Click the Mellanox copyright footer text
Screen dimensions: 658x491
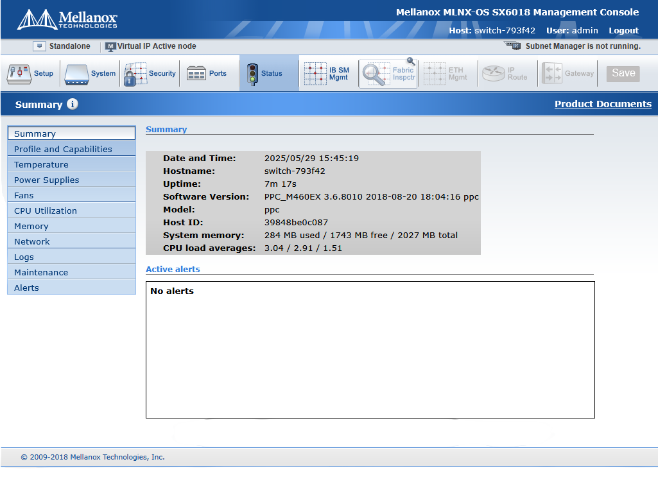92,457
